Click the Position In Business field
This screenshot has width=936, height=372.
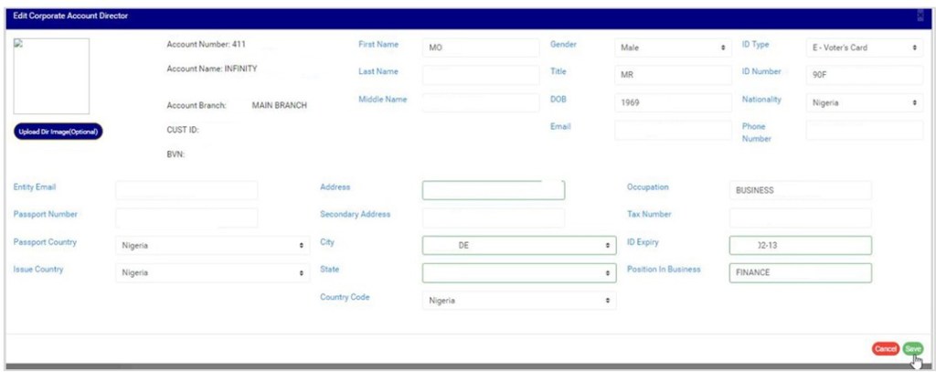pos(800,273)
